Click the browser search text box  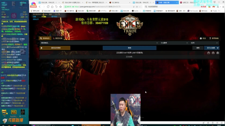(x=172, y=7)
